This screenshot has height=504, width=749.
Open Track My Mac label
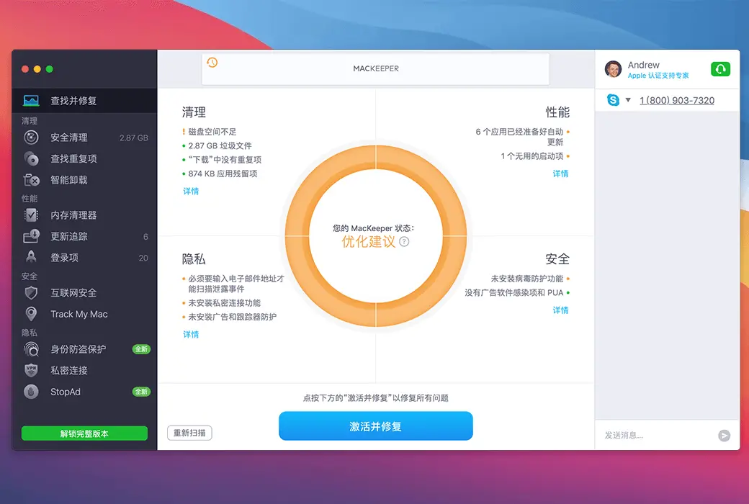(79, 314)
